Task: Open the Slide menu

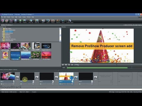Action: tap(16, 17)
